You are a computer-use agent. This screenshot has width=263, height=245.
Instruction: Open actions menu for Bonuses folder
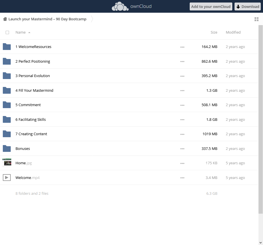[x=182, y=149]
